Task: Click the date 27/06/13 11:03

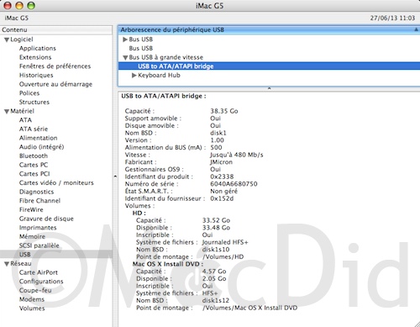Action: 392,18
